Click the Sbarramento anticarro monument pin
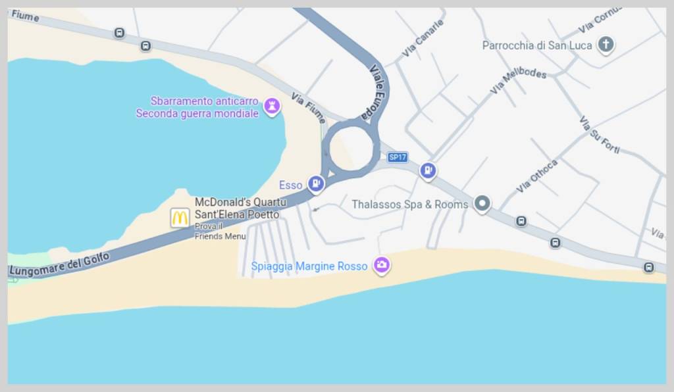Image resolution: width=674 pixels, height=392 pixels. click(x=272, y=106)
